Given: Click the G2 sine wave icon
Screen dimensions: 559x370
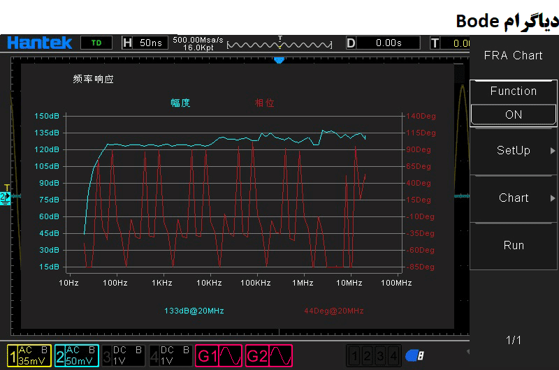Looking at the screenshot, I should pos(280,356).
